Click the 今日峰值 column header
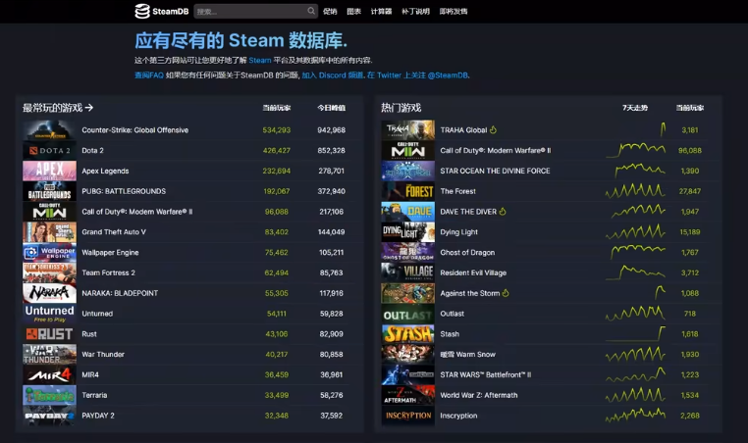 (x=332, y=108)
